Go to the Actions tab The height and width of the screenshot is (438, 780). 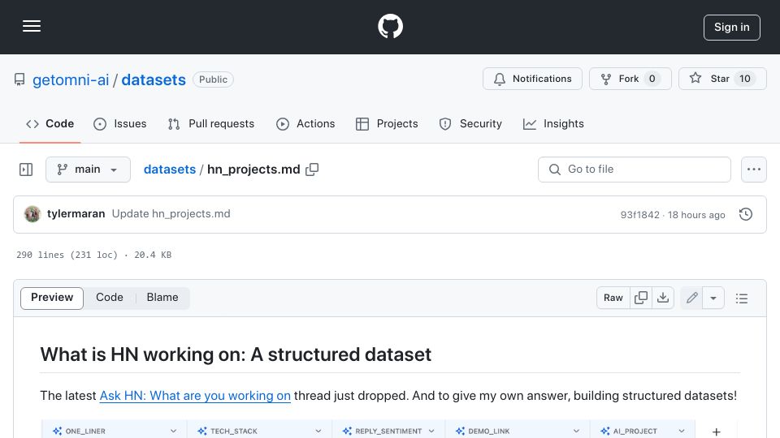point(306,123)
